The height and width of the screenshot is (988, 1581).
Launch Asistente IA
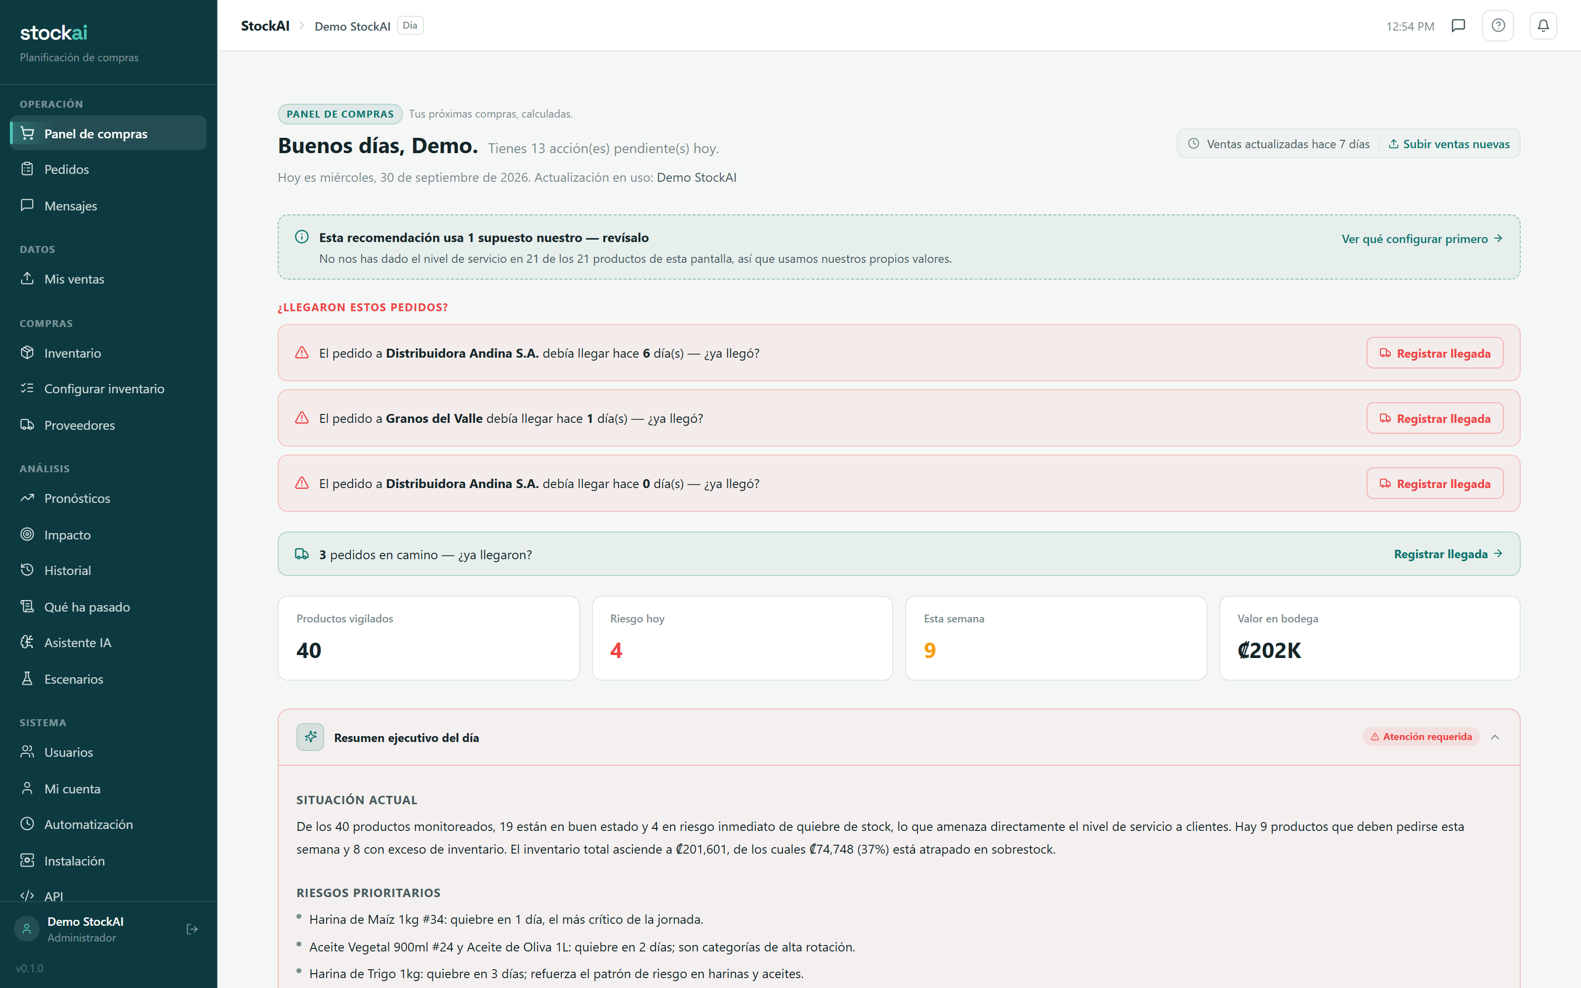pos(109,643)
